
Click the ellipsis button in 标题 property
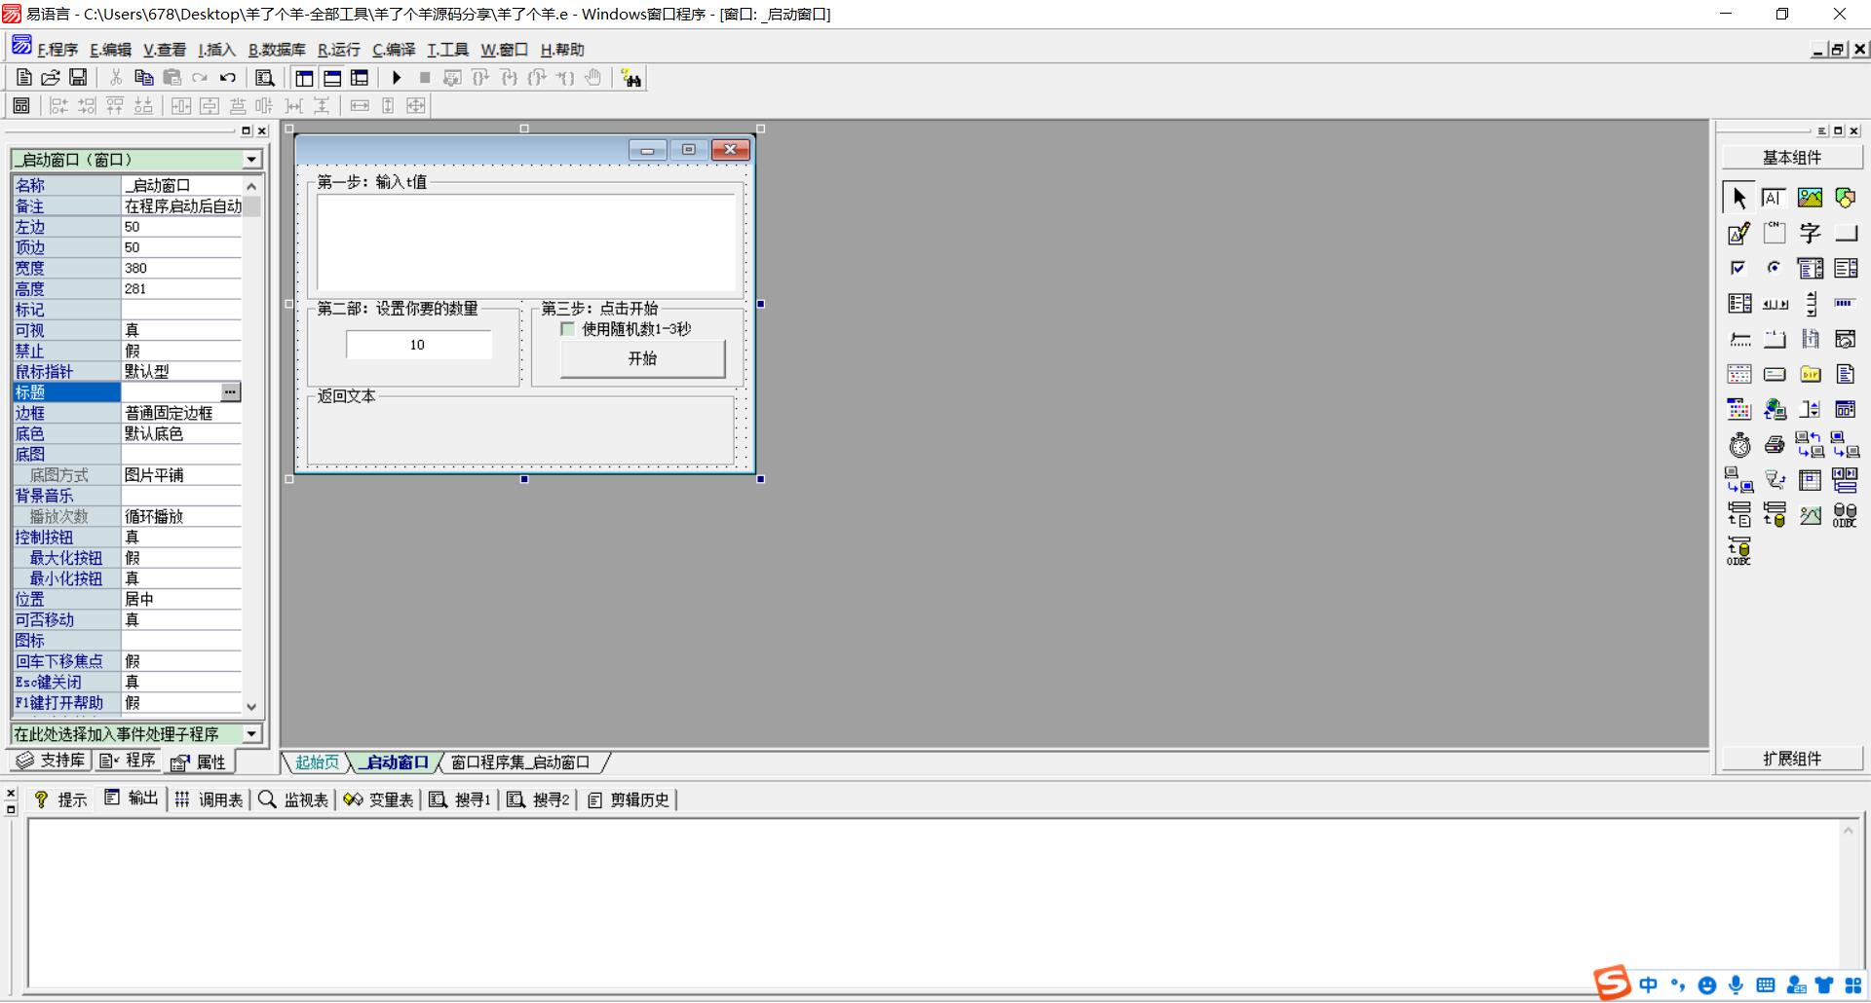[x=231, y=391]
